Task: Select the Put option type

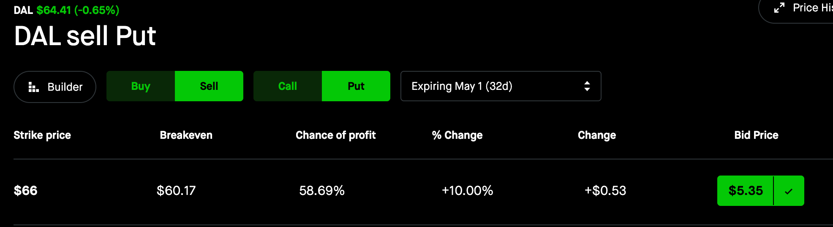Action: pos(356,86)
